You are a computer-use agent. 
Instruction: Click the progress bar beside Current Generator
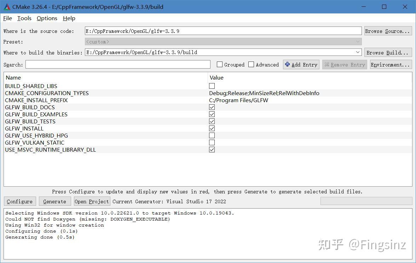[366, 201]
